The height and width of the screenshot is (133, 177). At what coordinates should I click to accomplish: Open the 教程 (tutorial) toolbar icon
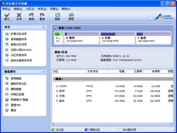(x=71, y=15)
